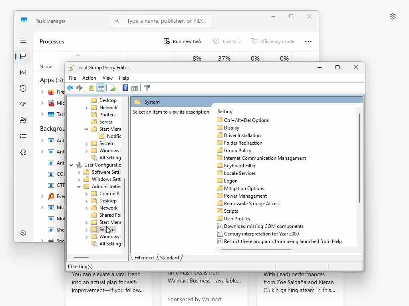Expand the Firefox app row in Task Manager
Viewport: 409px width, 306px height.
(x=42, y=92)
